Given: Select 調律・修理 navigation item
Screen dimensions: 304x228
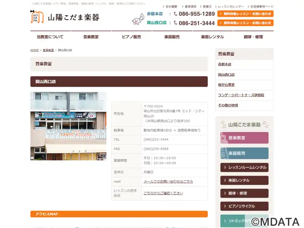Looking at the screenshot, I should [x=253, y=37].
